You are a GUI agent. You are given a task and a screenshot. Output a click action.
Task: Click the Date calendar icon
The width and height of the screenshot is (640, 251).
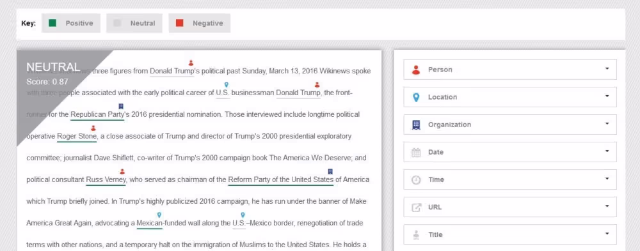tap(416, 153)
